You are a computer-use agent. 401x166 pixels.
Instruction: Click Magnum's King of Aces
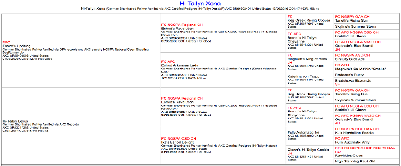coord(307,59)
